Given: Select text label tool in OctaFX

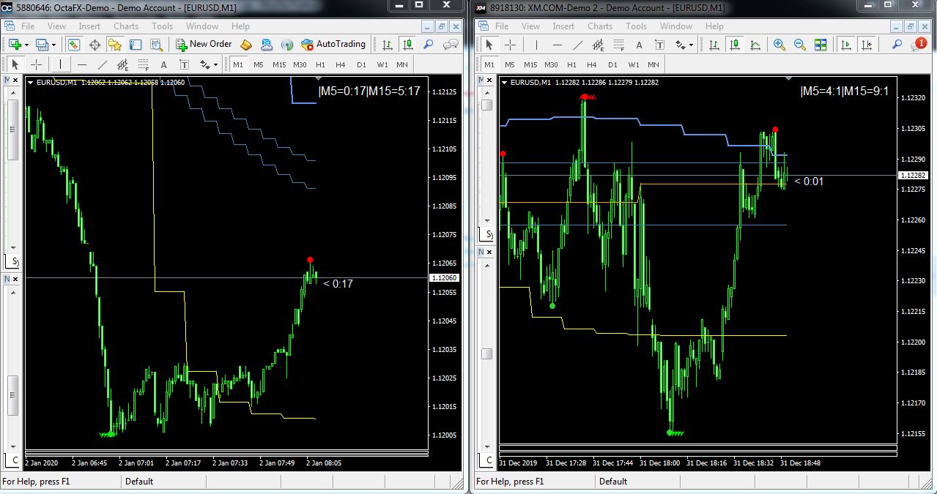Looking at the screenshot, I should tap(185, 64).
